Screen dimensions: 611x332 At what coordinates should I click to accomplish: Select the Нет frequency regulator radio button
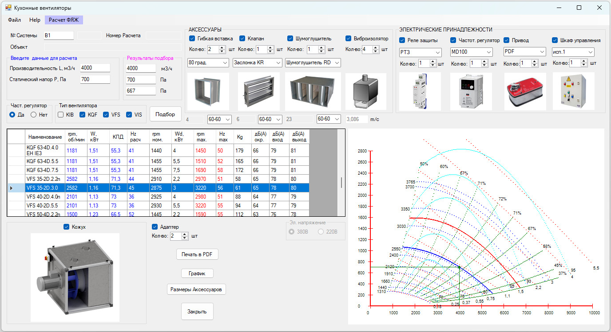pos(33,115)
